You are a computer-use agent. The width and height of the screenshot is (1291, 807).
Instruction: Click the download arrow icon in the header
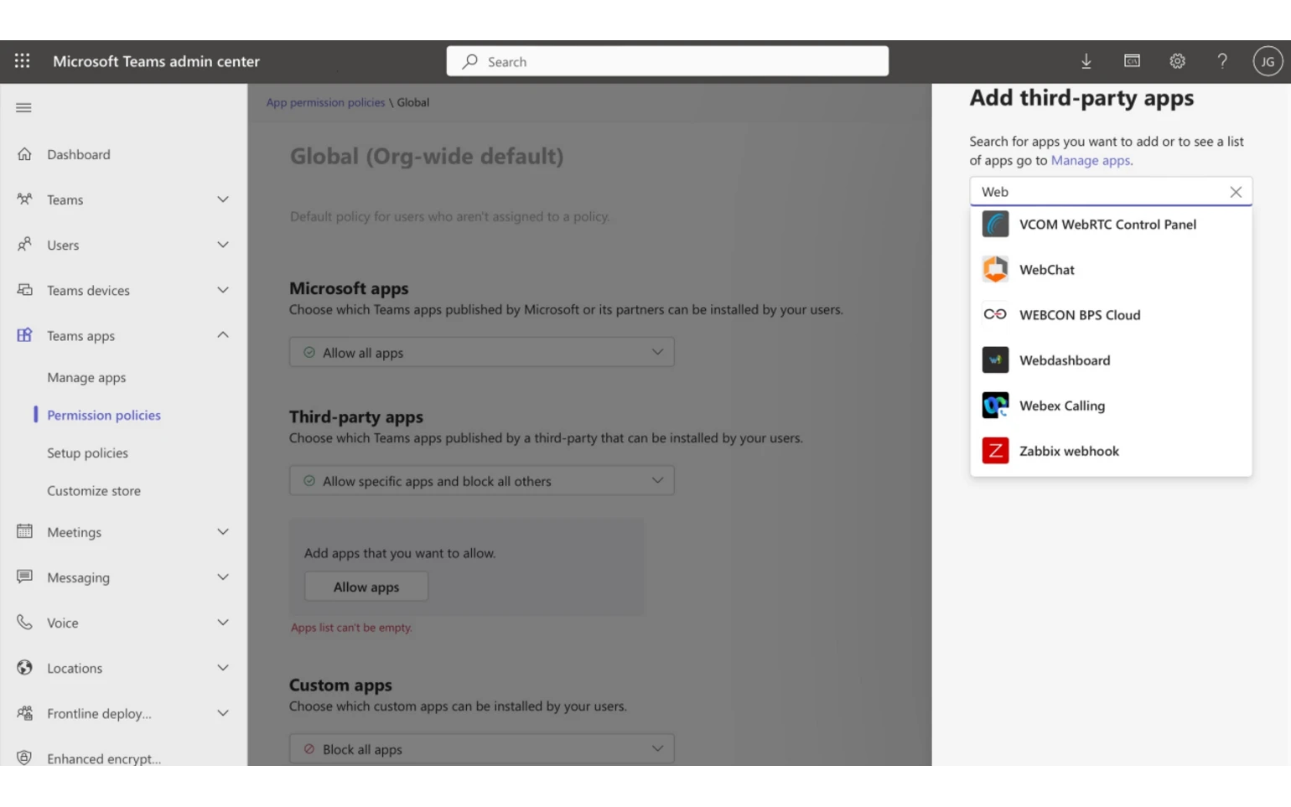[1086, 61]
